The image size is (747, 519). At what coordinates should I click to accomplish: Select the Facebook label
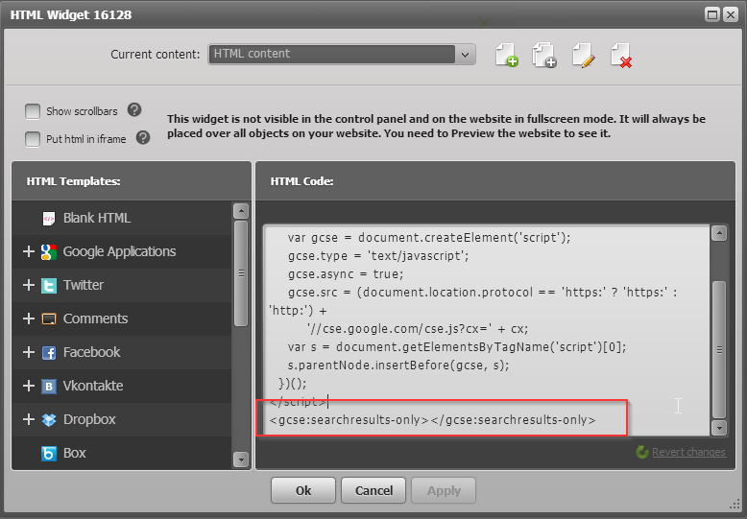click(92, 352)
